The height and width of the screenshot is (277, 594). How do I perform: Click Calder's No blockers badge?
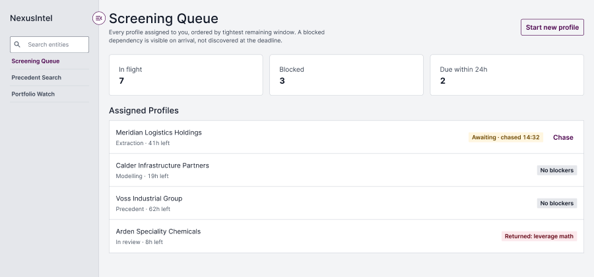tap(557, 170)
